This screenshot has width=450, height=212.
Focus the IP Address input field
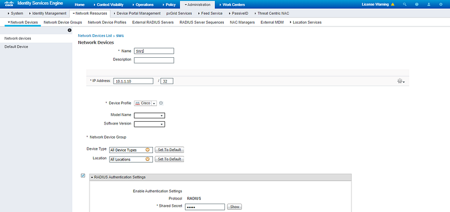pos(133,81)
